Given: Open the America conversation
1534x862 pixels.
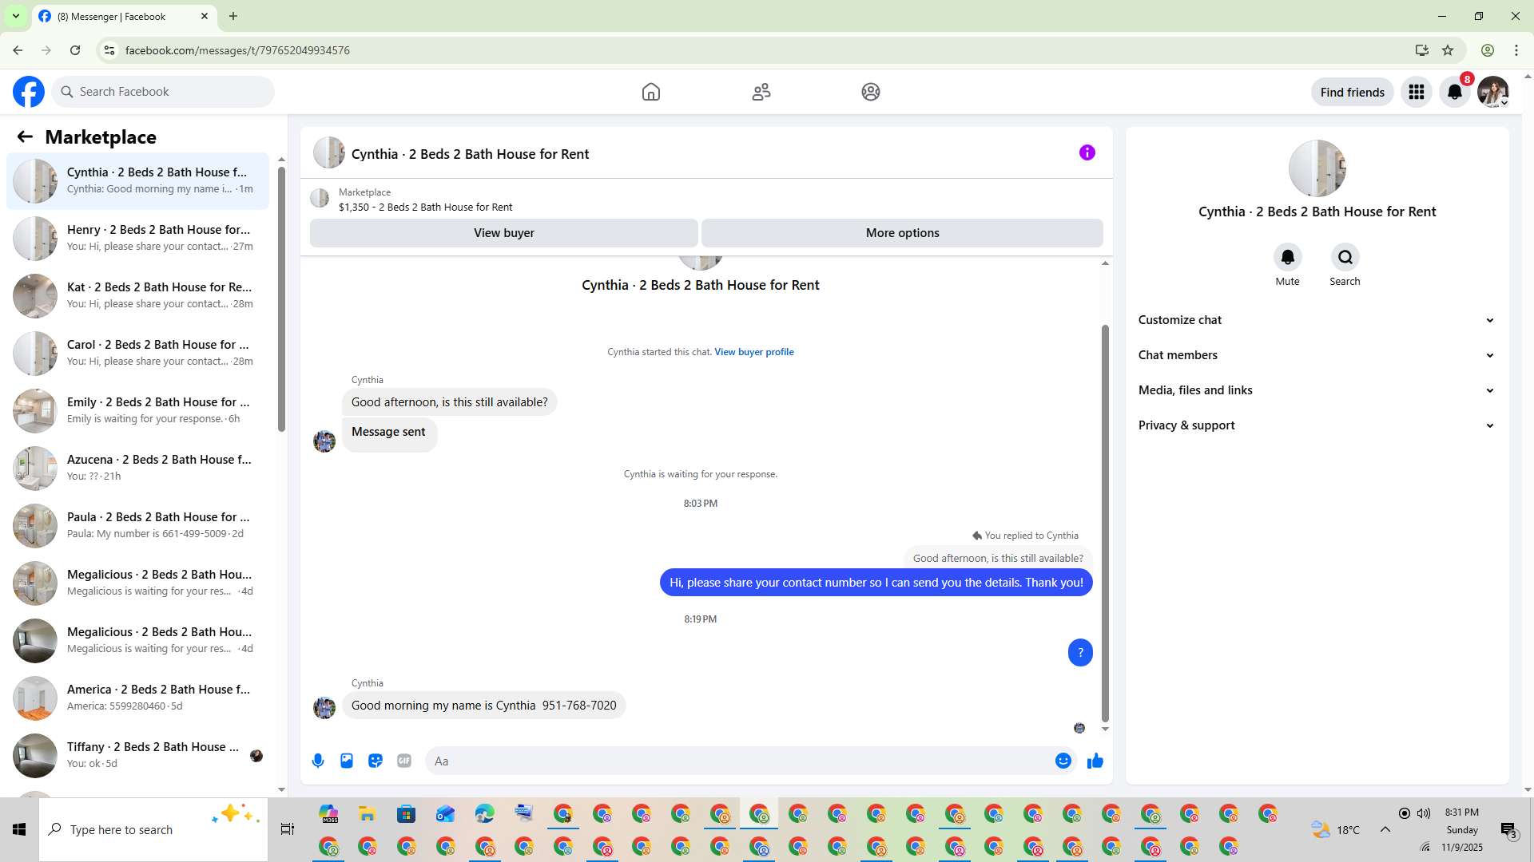Looking at the screenshot, I should tap(137, 698).
